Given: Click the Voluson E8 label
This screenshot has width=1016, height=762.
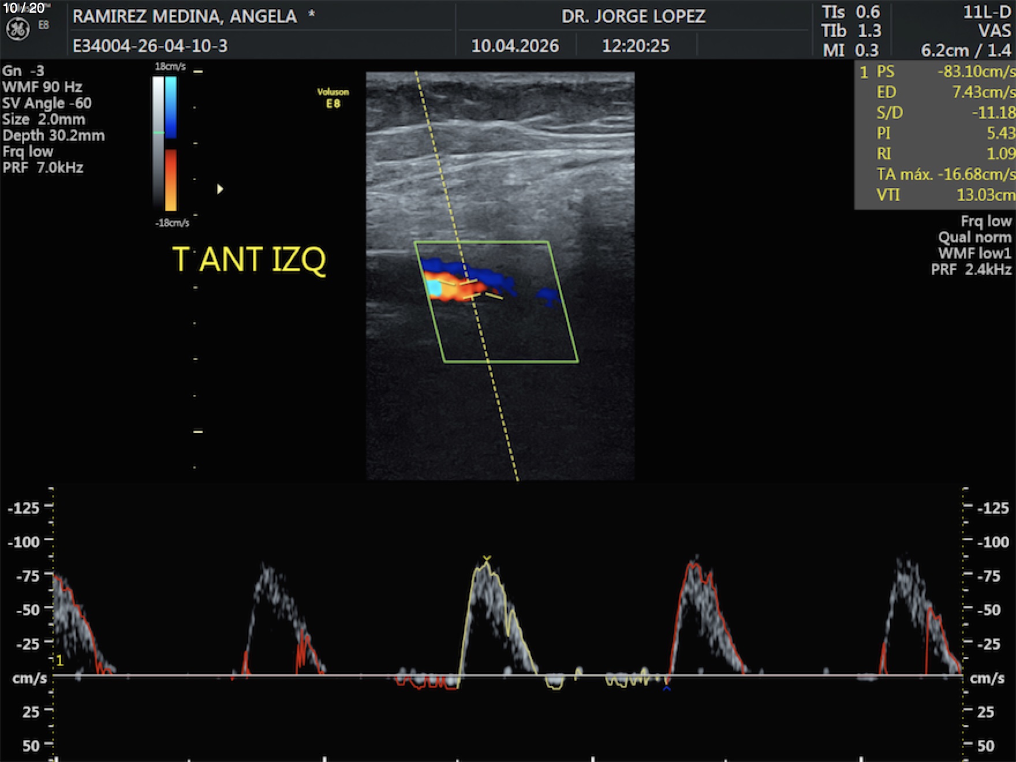Looking at the screenshot, I should 333,98.
